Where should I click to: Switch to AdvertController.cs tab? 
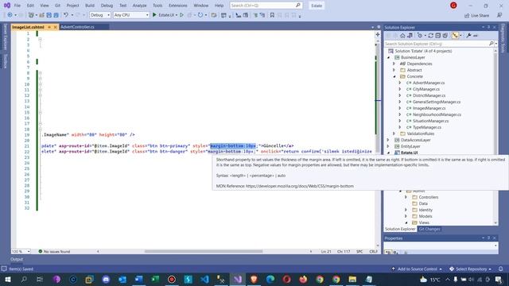click(x=77, y=27)
